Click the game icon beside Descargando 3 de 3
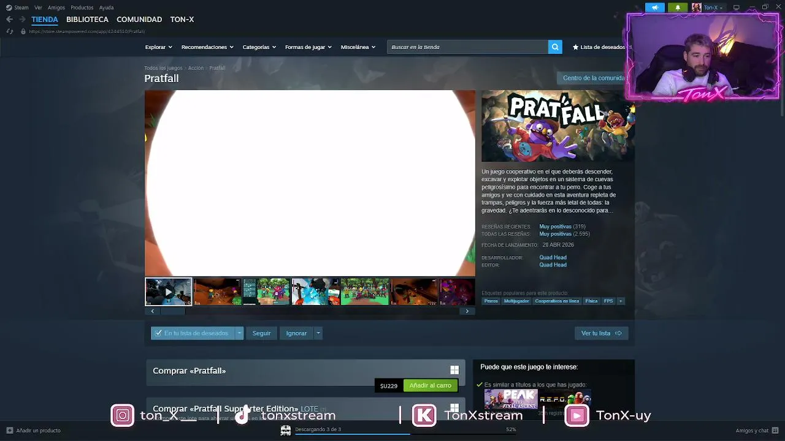The image size is (785, 441). (x=286, y=430)
